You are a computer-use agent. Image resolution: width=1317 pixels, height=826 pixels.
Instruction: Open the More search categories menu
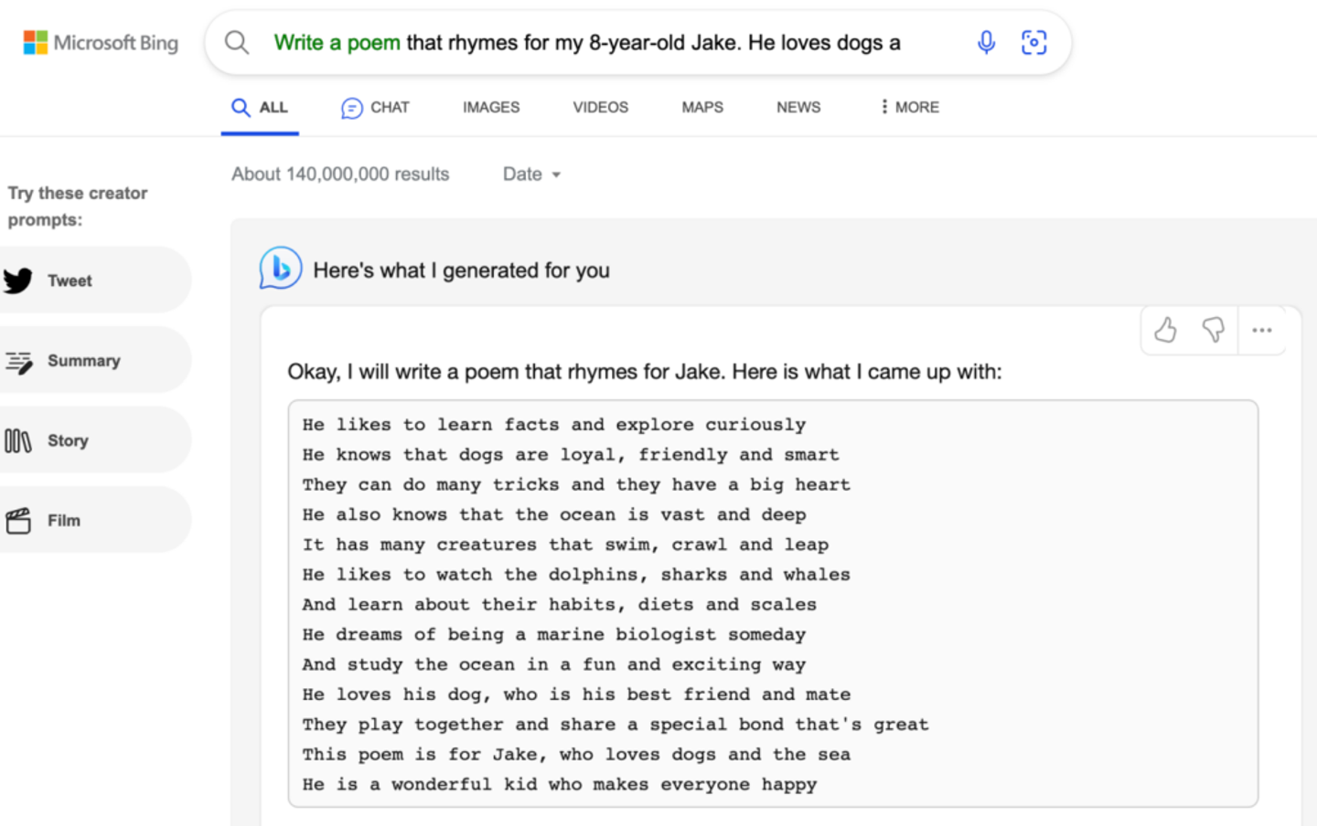coord(909,107)
